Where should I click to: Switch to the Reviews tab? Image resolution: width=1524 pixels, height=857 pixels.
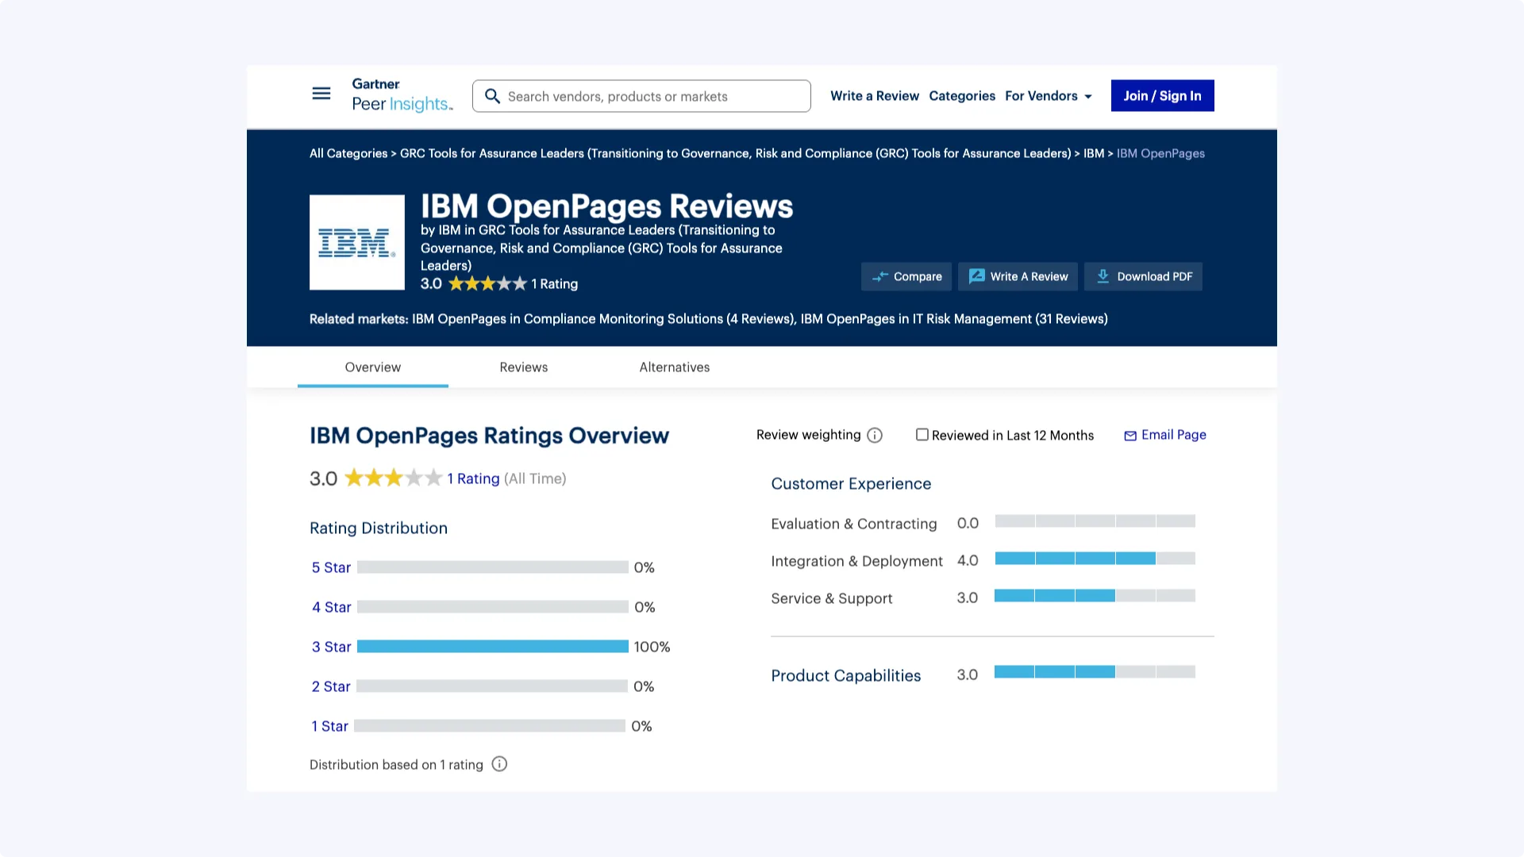click(523, 367)
